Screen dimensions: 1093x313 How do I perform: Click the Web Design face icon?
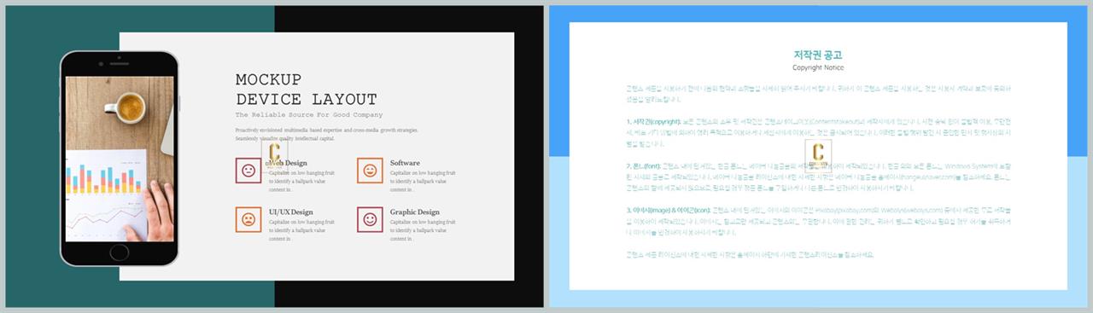click(248, 171)
